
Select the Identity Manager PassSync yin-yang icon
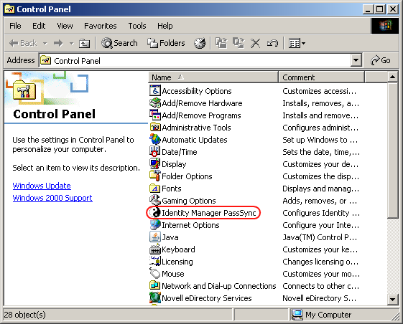155,213
